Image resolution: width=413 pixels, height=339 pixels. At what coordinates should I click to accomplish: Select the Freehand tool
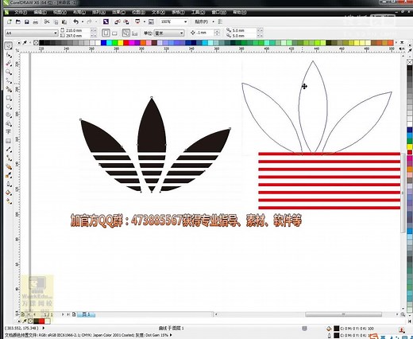9,80
